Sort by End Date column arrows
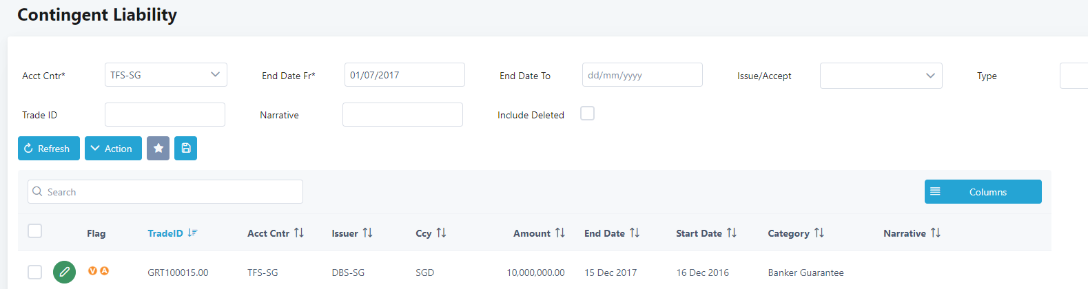 [635, 233]
